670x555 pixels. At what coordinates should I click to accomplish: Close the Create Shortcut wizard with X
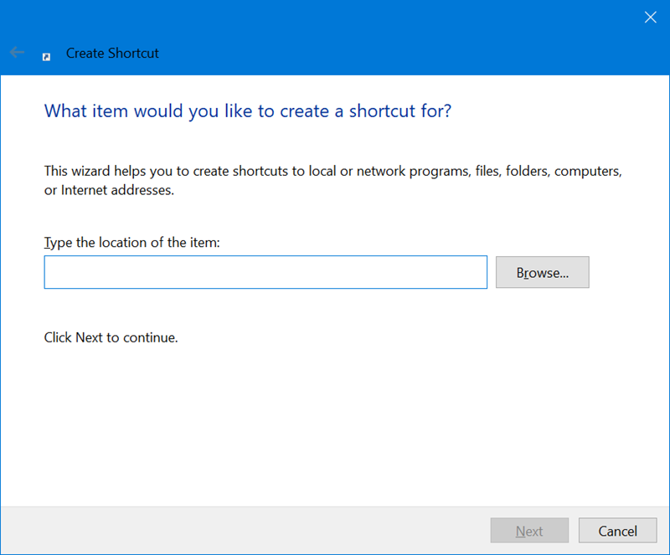click(651, 17)
